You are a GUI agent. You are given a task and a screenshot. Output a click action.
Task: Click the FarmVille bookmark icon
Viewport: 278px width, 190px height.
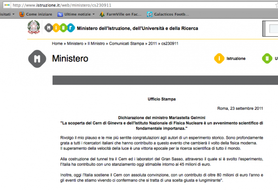102,14
